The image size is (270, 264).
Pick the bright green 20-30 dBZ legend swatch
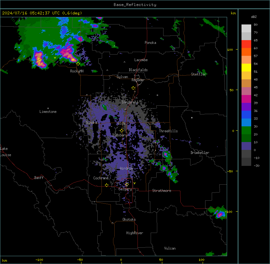pyautogui.click(x=246, y=130)
